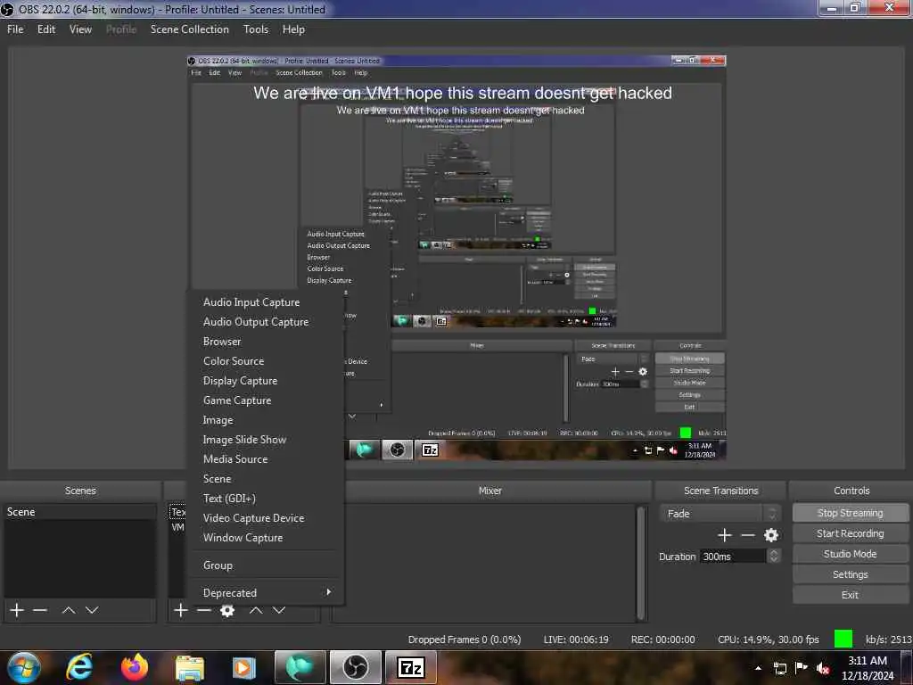Add a Browser source
Viewport: 913px width, 685px height.
(x=266, y=342)
